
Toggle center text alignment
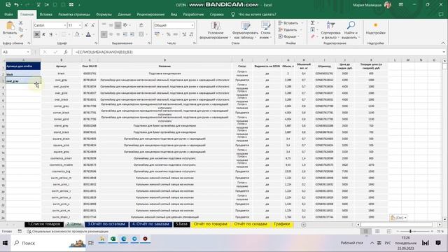111,34
